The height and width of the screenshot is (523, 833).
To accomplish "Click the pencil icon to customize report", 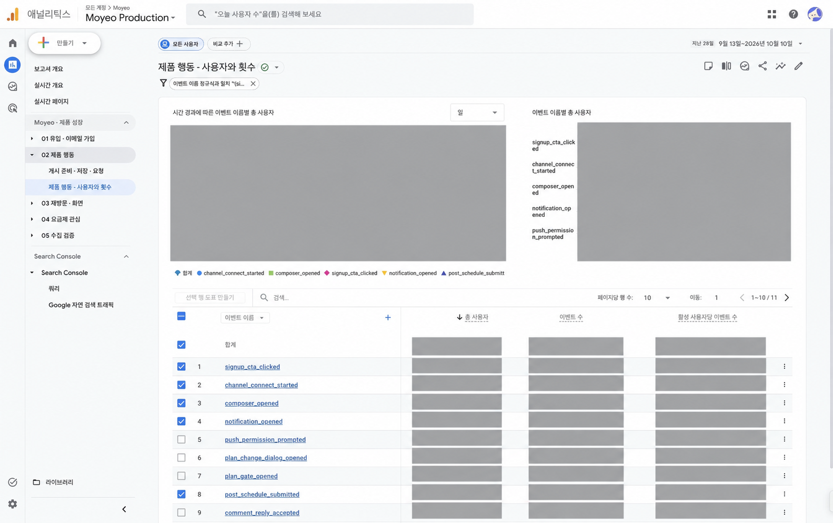I will point(798,66).
